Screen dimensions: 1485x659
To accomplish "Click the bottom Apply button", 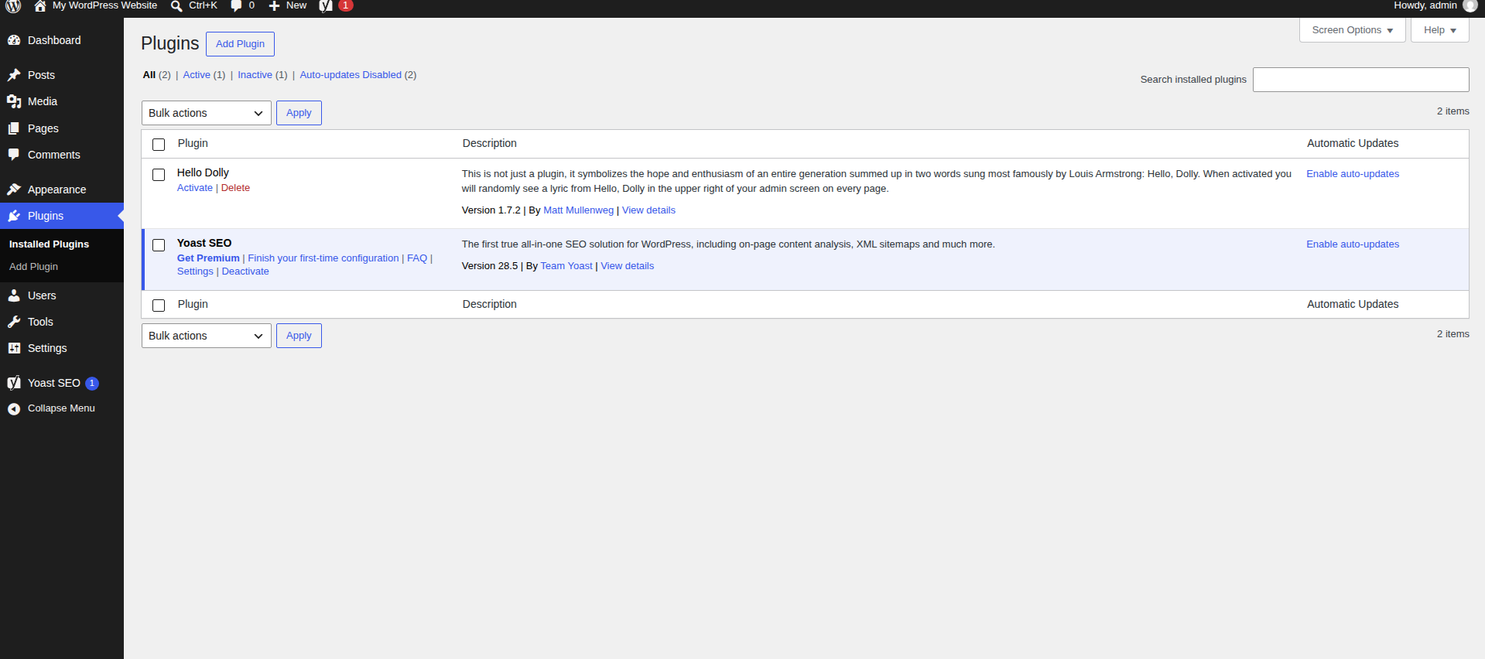I will pyautogui.click(x=299, y=336).
